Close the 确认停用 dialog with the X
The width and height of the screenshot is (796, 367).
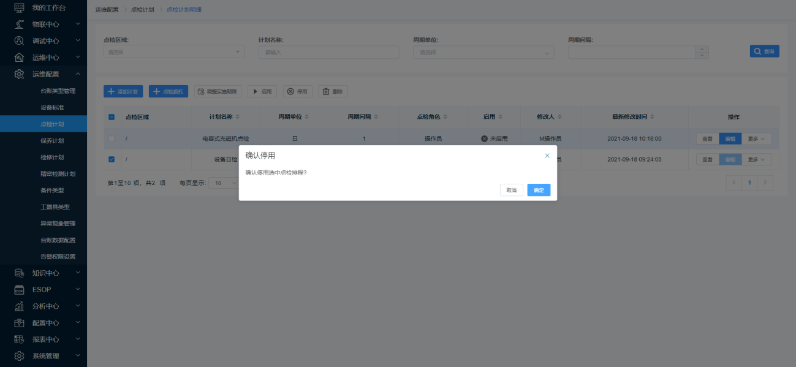tap(547, 156)
